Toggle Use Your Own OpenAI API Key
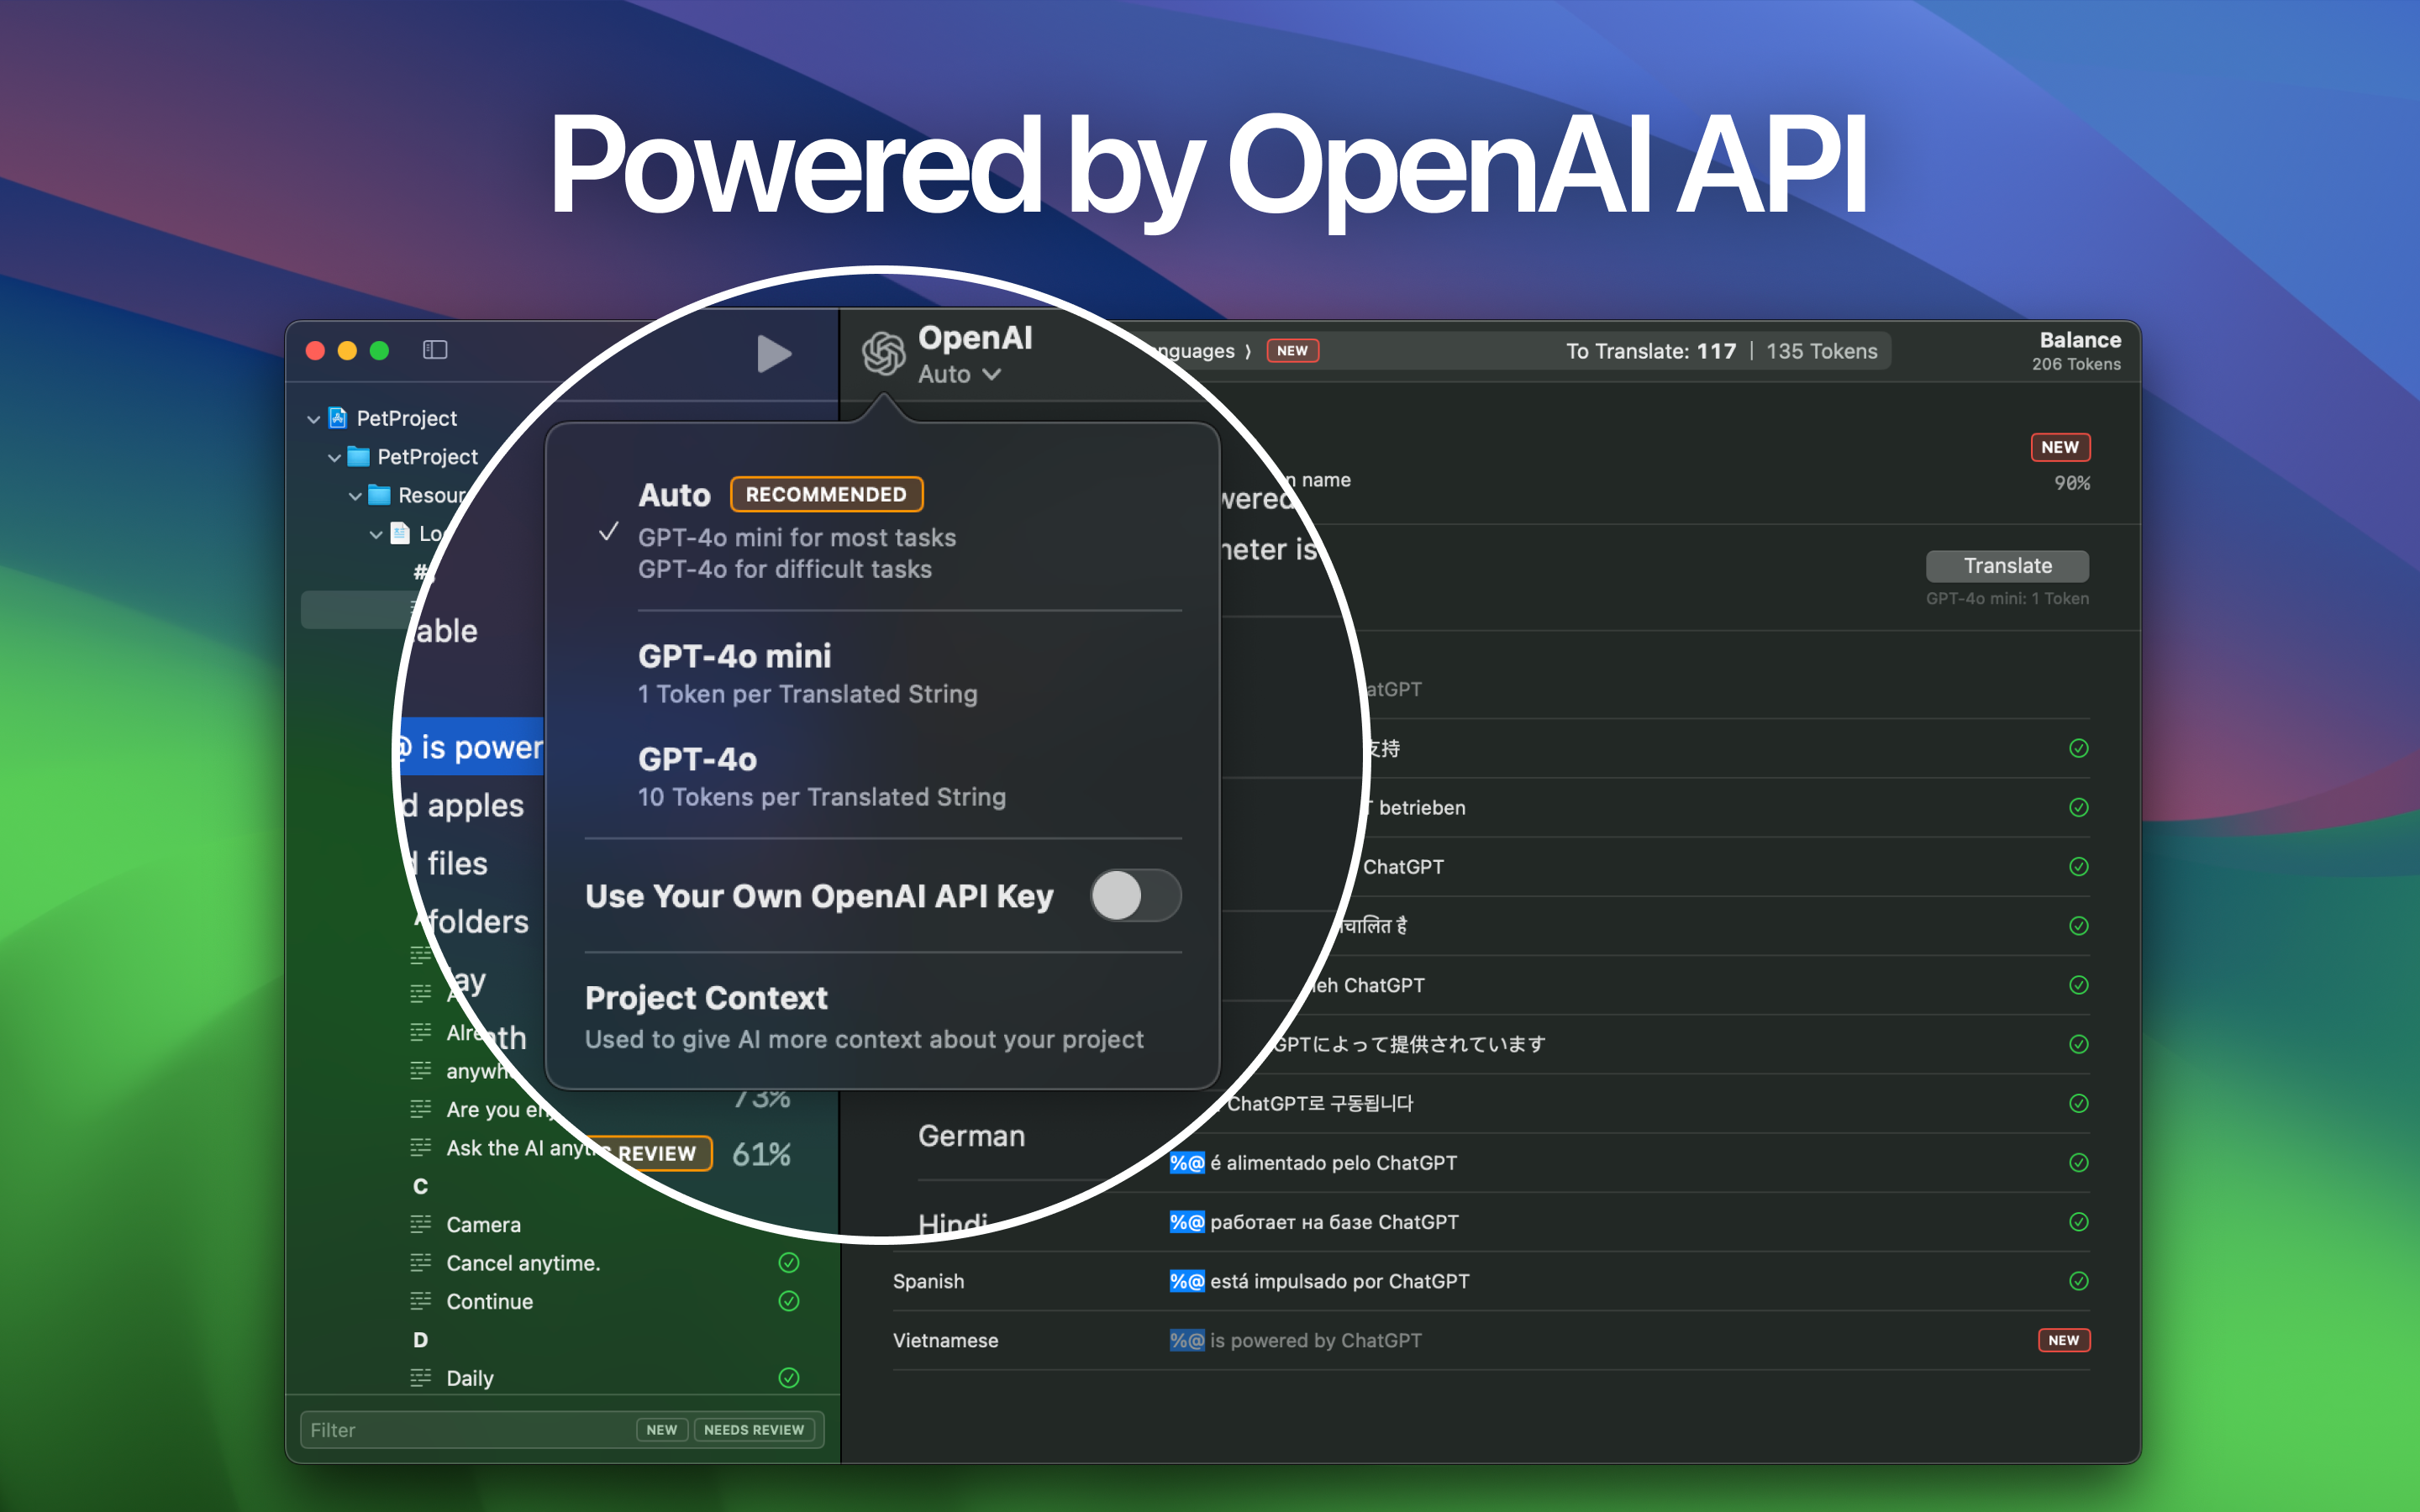 tap(1135, 895)
